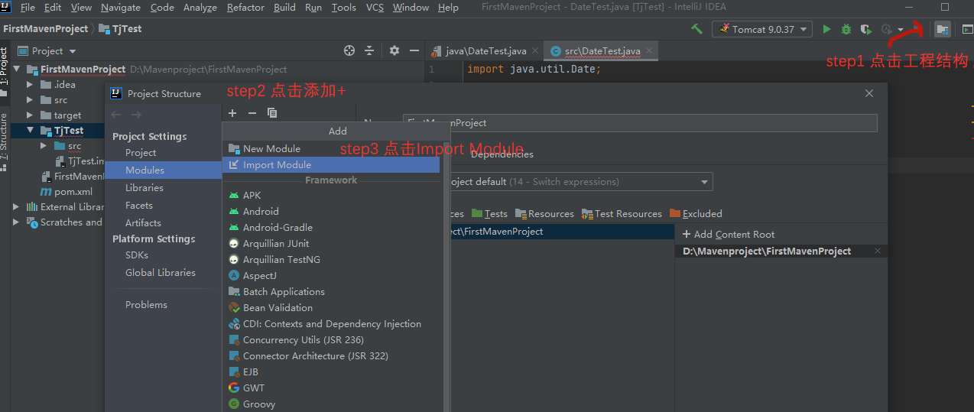
Task: Open the VCS menu
Action: 375,8
